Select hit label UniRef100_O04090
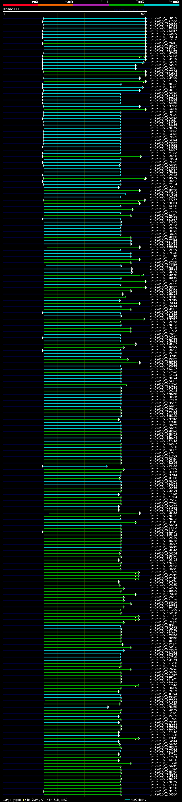Image resolution: width=182 pixels, height=802 pixels. (163, 109)
